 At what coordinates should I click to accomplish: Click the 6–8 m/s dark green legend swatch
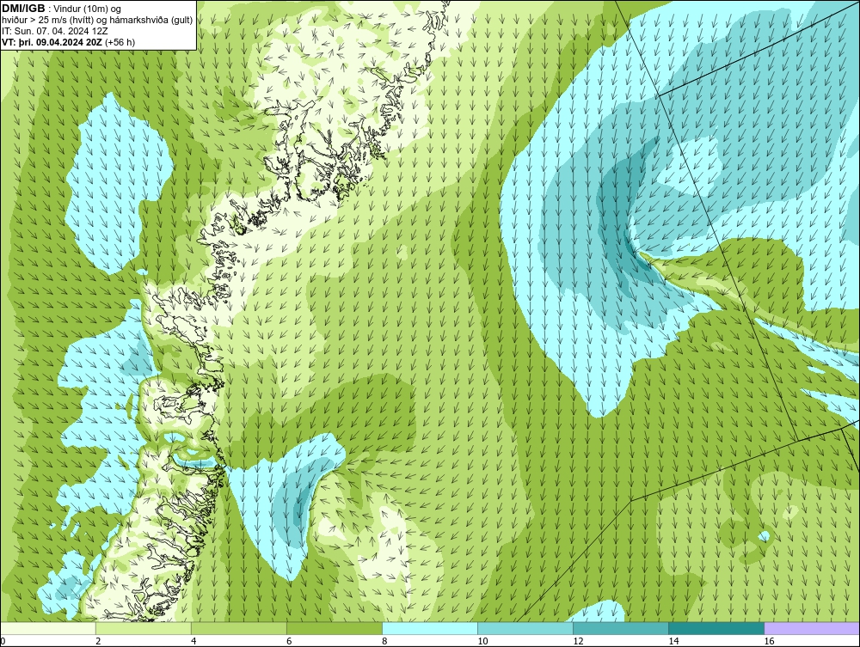[x=335, y=628]
